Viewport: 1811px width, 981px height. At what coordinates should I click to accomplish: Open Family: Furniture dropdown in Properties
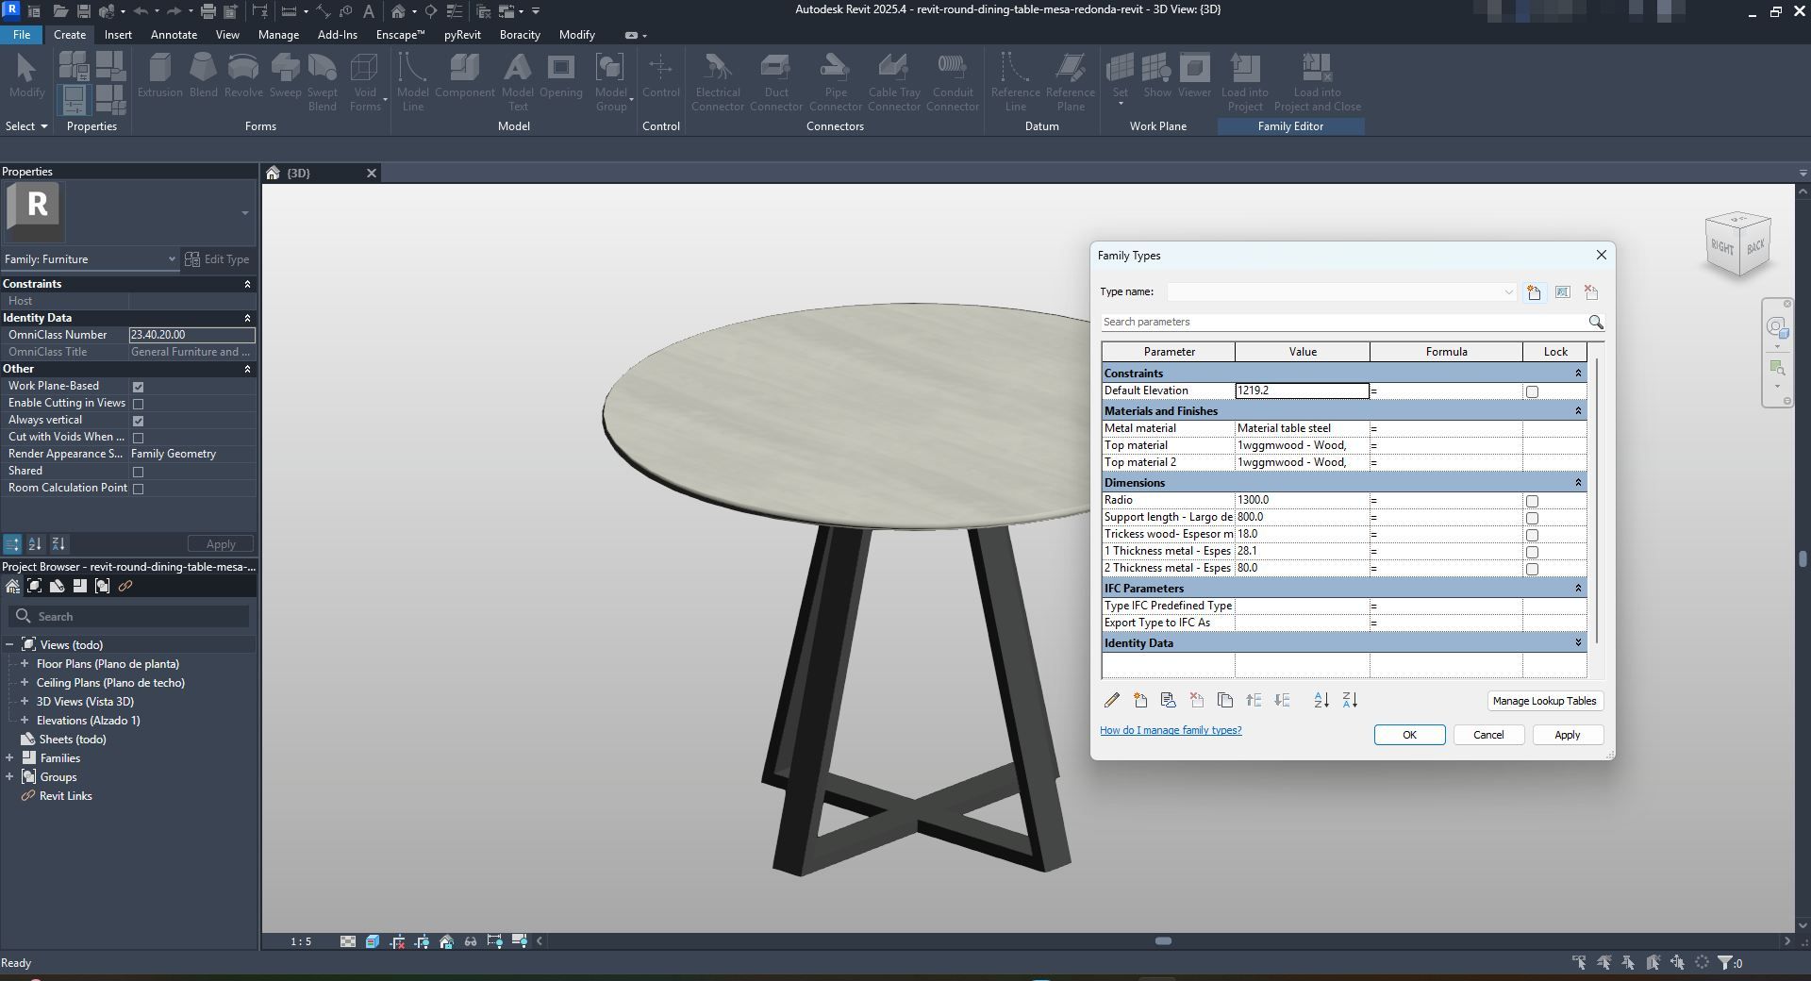(x=172, y=259)
